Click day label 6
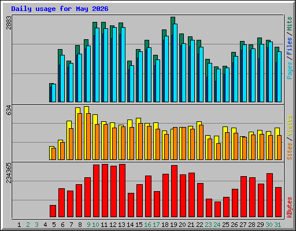 62,225
